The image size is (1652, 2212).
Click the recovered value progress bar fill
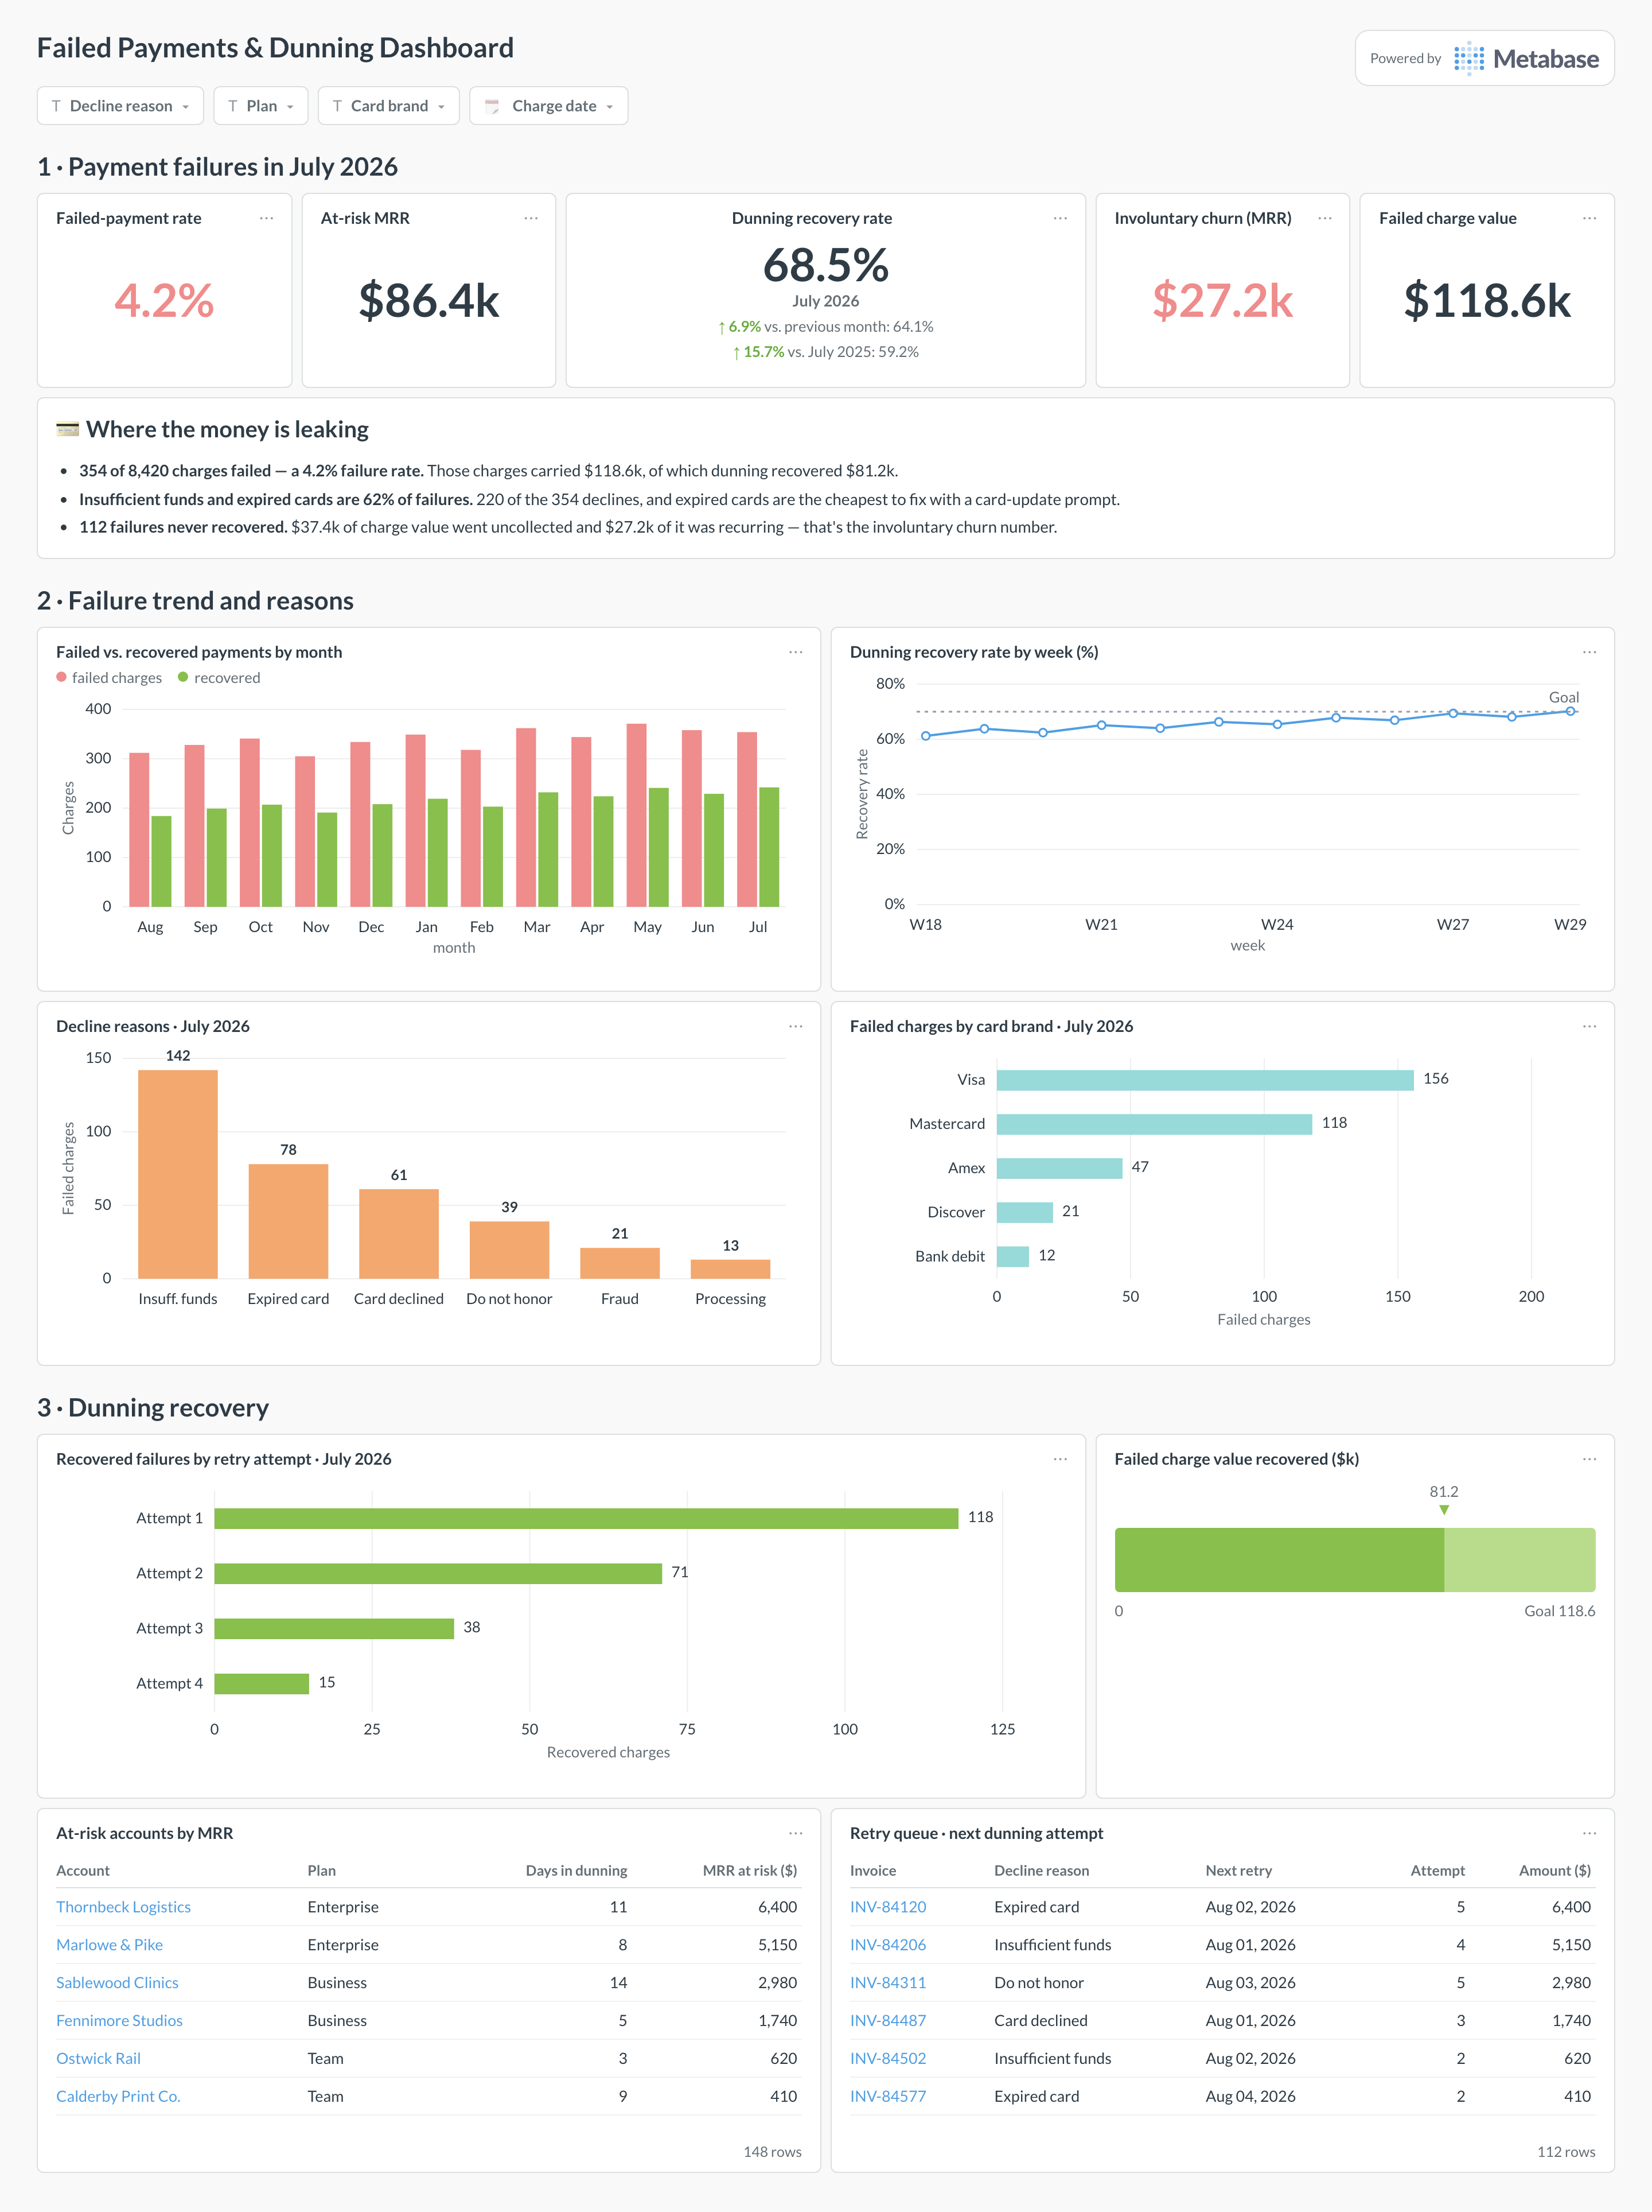click(1279, 1560)
